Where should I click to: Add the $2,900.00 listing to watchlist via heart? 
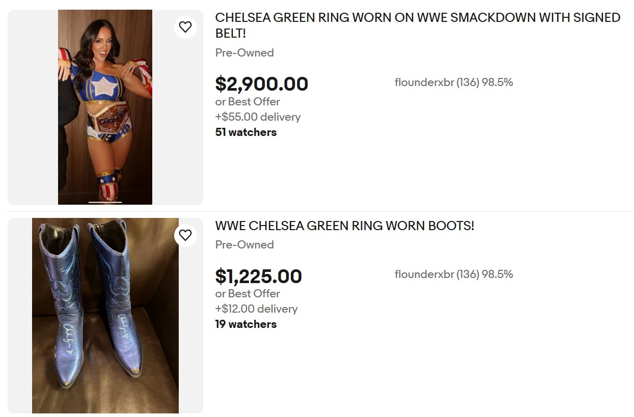click(x=185, y=26)
